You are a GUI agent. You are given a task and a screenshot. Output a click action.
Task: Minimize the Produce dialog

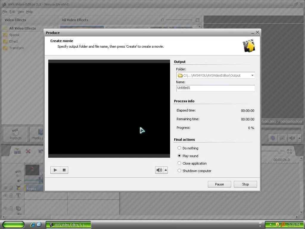coord(253,33)
